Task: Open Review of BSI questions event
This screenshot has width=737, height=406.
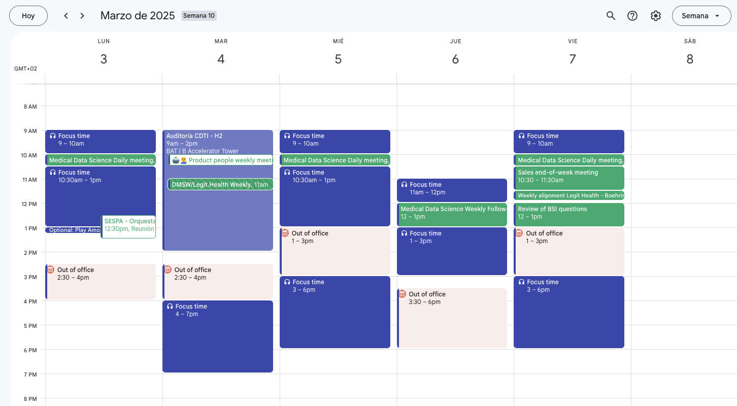Action: [568, 213]
